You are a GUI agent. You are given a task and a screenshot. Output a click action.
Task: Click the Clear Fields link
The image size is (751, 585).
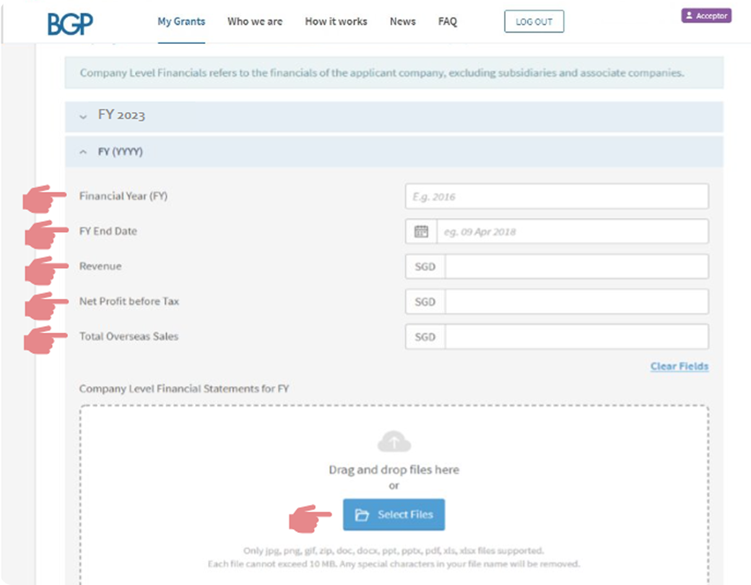pyautogui.click(x=679, y=366)
